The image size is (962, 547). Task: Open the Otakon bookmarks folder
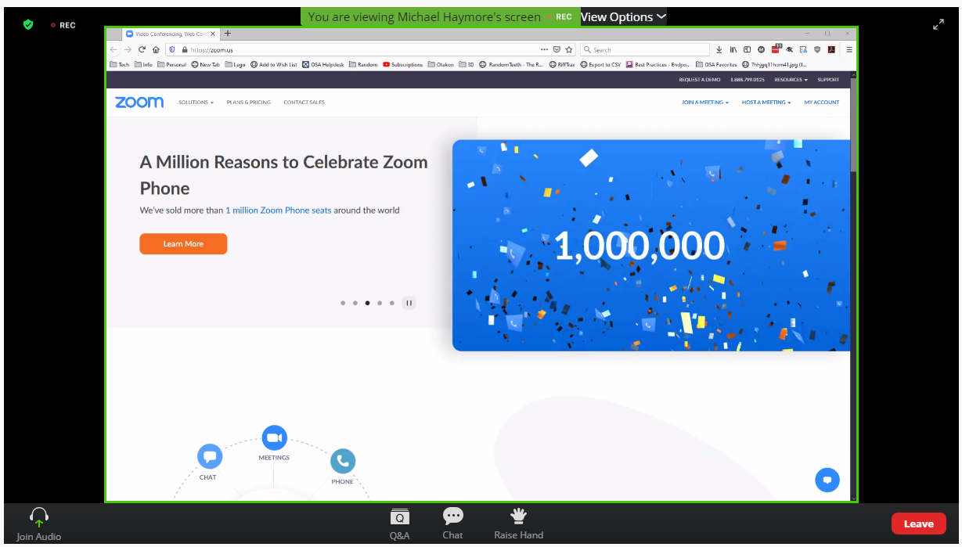tap(441, 65)
